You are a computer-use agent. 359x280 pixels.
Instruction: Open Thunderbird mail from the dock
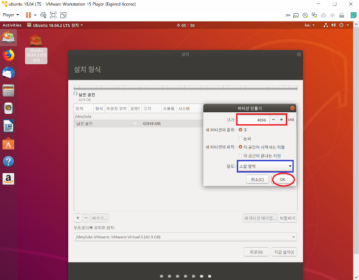(x=8, y=73)
